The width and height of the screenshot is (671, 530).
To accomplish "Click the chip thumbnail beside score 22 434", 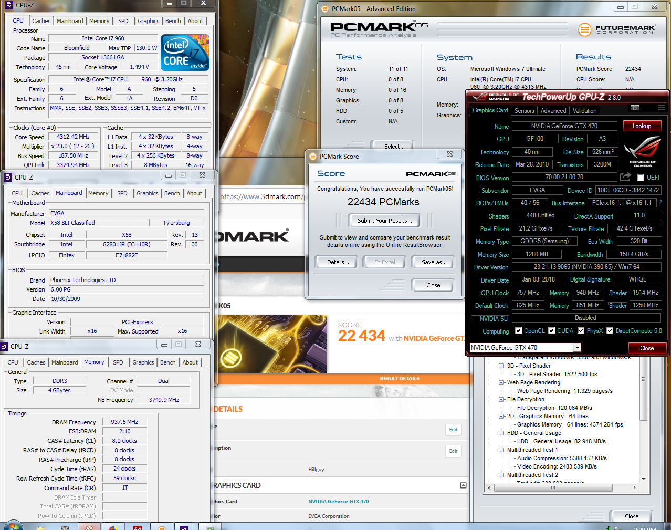I will [x=272, y=344].
